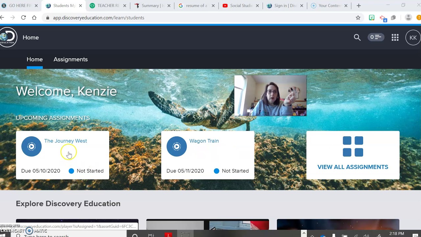The image size is (421, 237).
Task: Click the Wagon Train play icon
Action: pyautogui.click(x=177, y=146)
